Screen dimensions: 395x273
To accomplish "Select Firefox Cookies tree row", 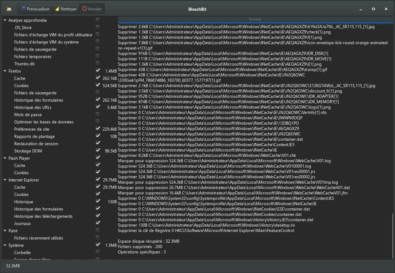I will click(x=59, y=86).
